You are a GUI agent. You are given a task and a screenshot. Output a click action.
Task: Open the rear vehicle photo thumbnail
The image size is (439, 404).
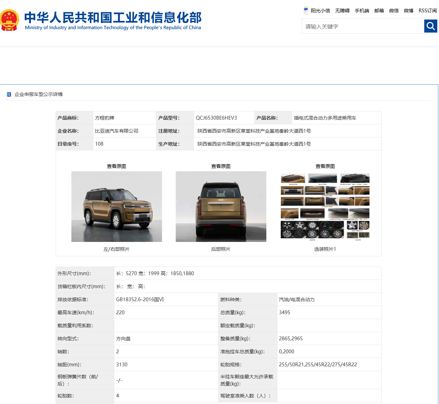click(221, 207)
